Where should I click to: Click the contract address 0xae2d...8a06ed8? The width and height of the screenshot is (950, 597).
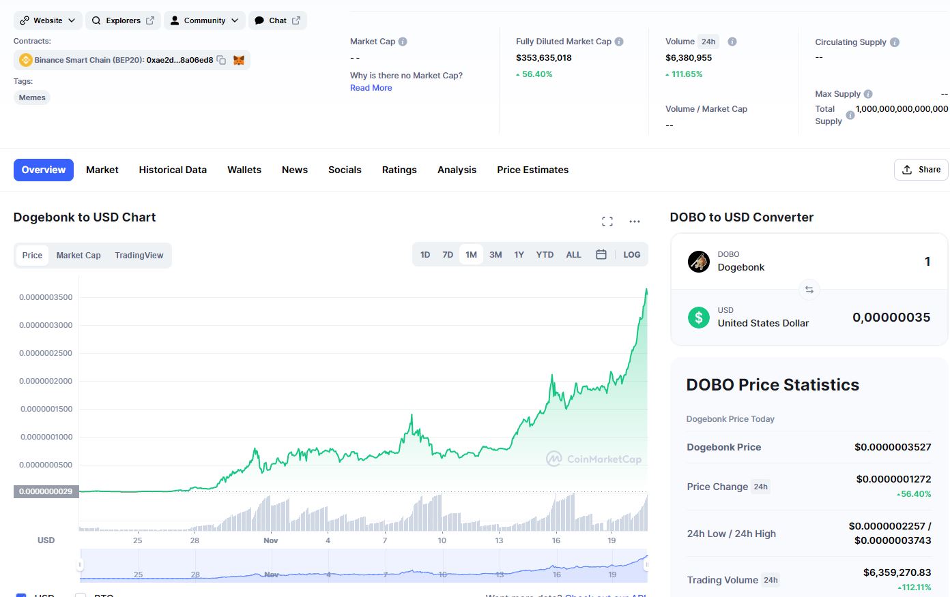(179, 60)
